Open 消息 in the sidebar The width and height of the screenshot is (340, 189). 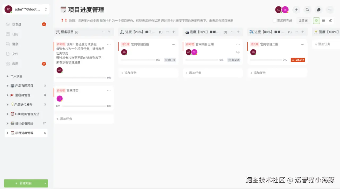26,44
